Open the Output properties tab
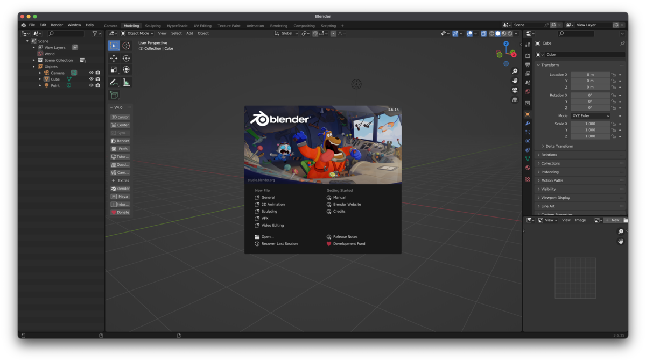 (x=528, y=65)
